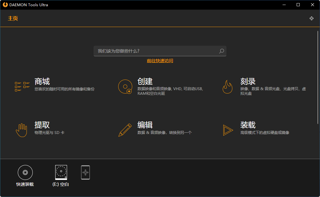The width and height of the screenshot is (320, 197).
Task: Click the 编辑 pencil icon
Action: click(x=125, y=130)
